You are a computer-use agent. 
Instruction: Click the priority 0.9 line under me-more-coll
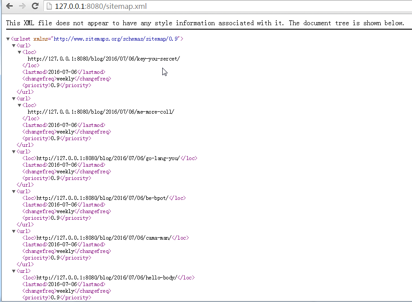[x=57, y=138]
